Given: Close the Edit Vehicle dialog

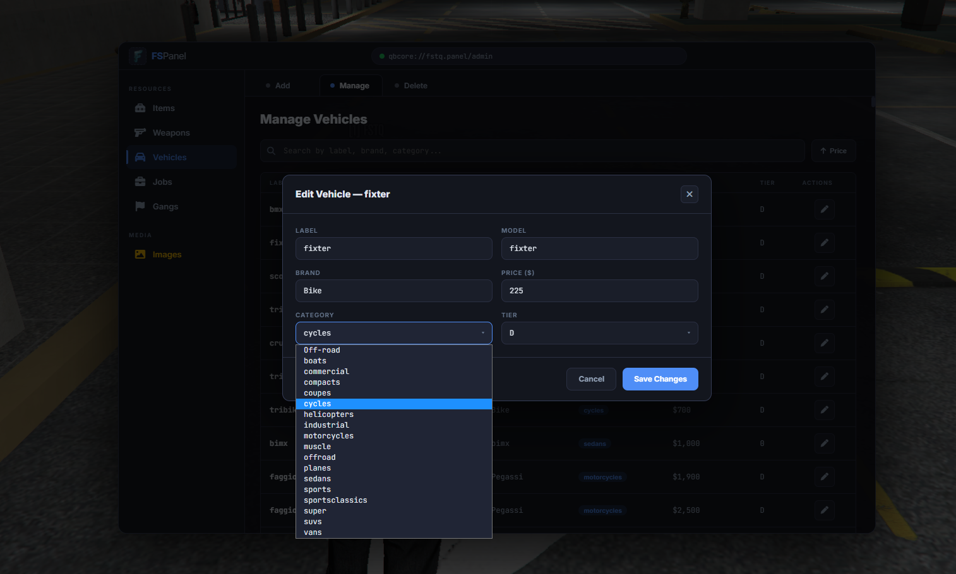Looking at the screenshot, I should click(690, 194).
